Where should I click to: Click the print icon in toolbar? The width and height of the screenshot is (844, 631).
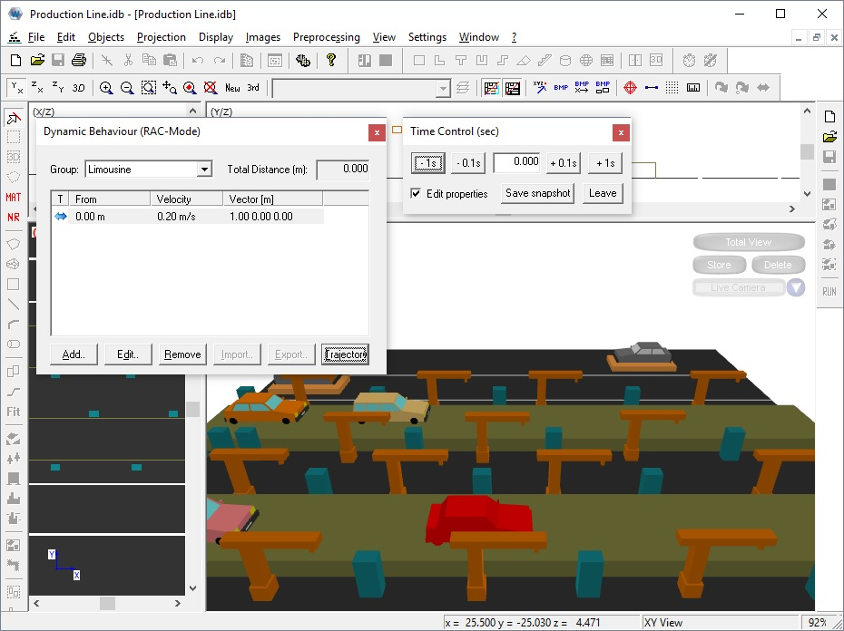[x=79, y=61]
